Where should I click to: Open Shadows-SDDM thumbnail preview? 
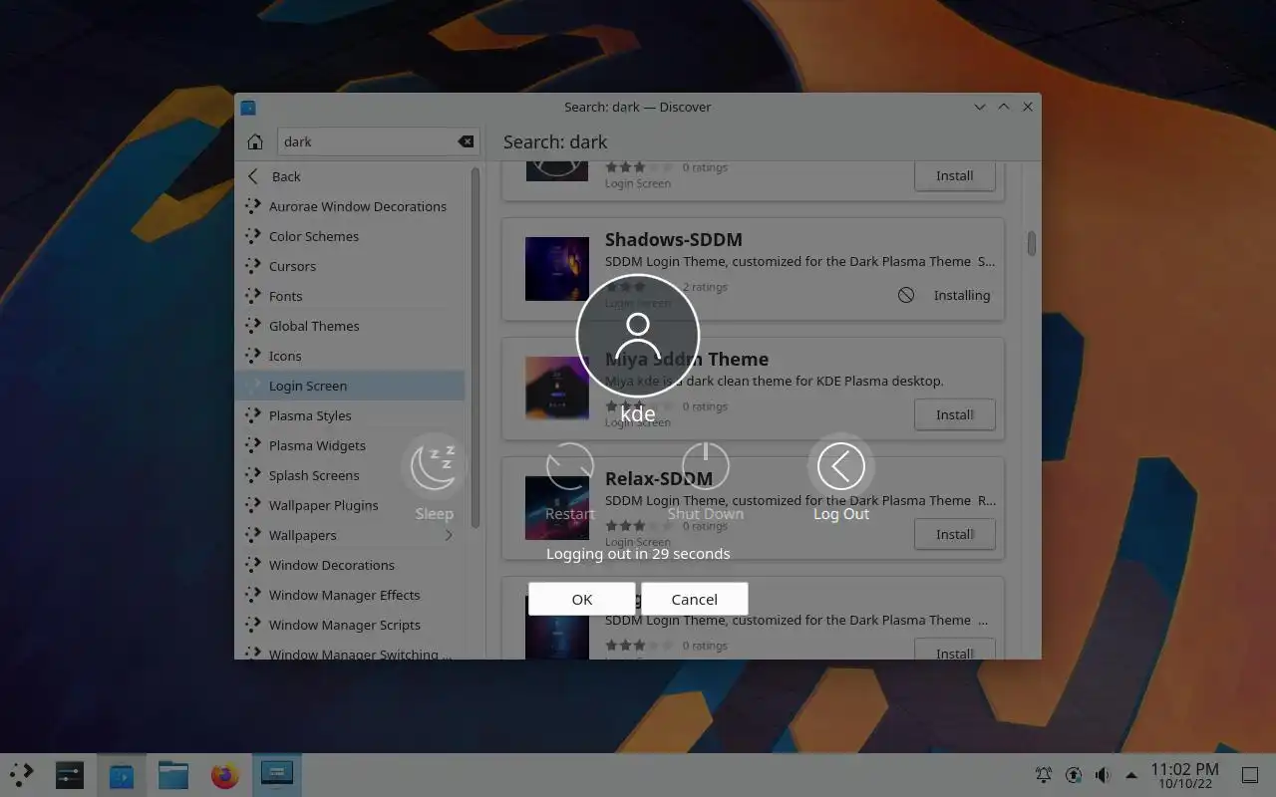point(557,269)
